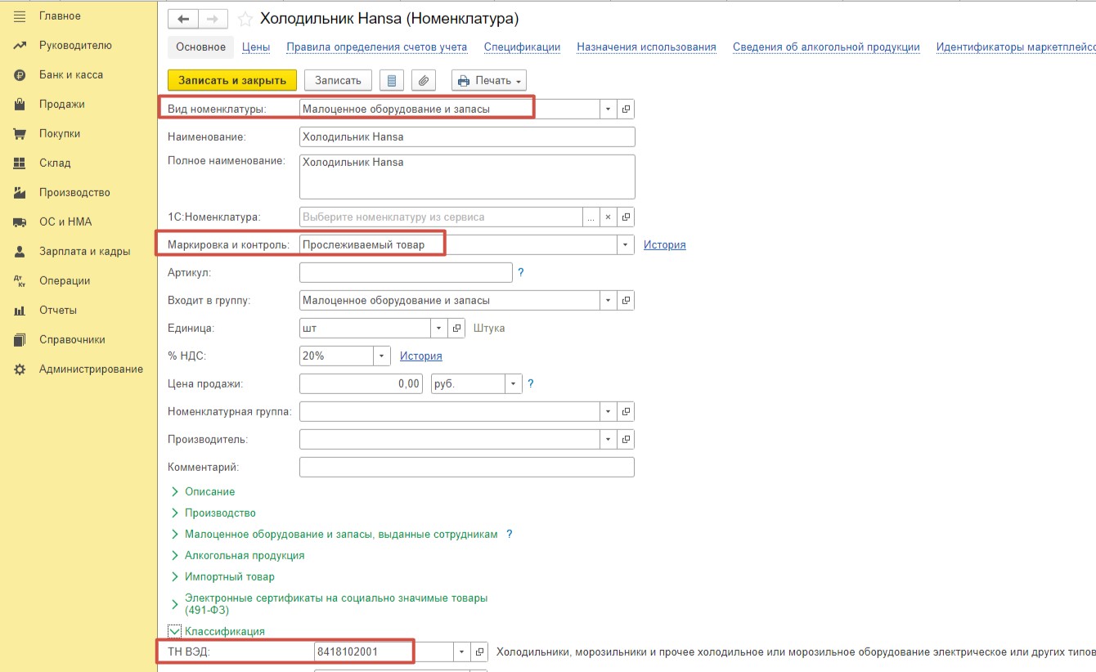Viewport: 1096px width, 672px height.
Task: Open the Единица item with open icon
Action: coord(457,328)
